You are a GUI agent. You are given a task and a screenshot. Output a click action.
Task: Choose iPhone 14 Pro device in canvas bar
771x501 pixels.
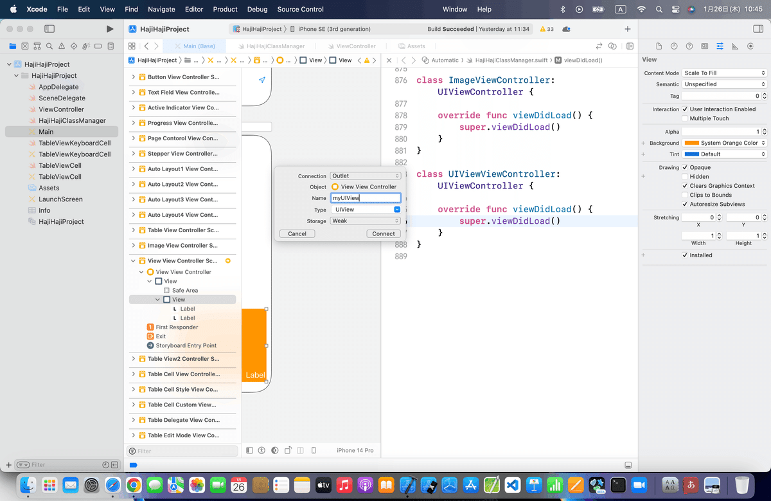[x=355, y=451]
